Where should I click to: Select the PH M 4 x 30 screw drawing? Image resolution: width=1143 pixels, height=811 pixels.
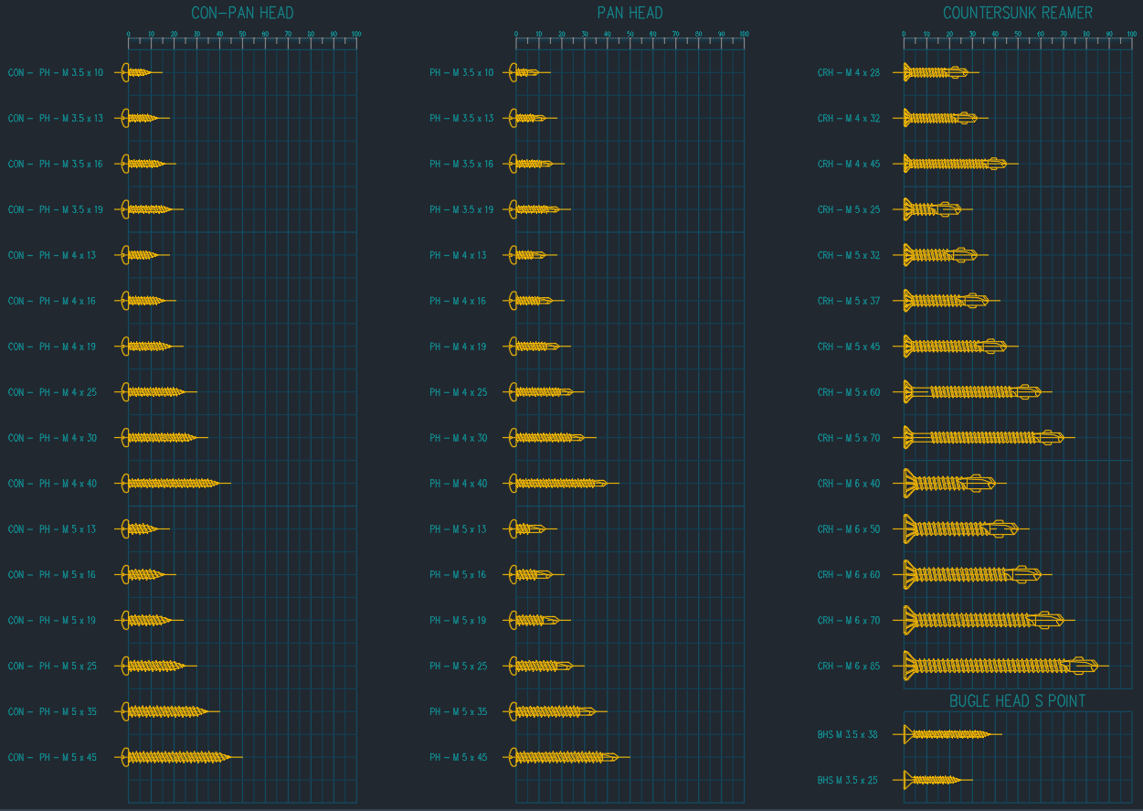[550, 438]
